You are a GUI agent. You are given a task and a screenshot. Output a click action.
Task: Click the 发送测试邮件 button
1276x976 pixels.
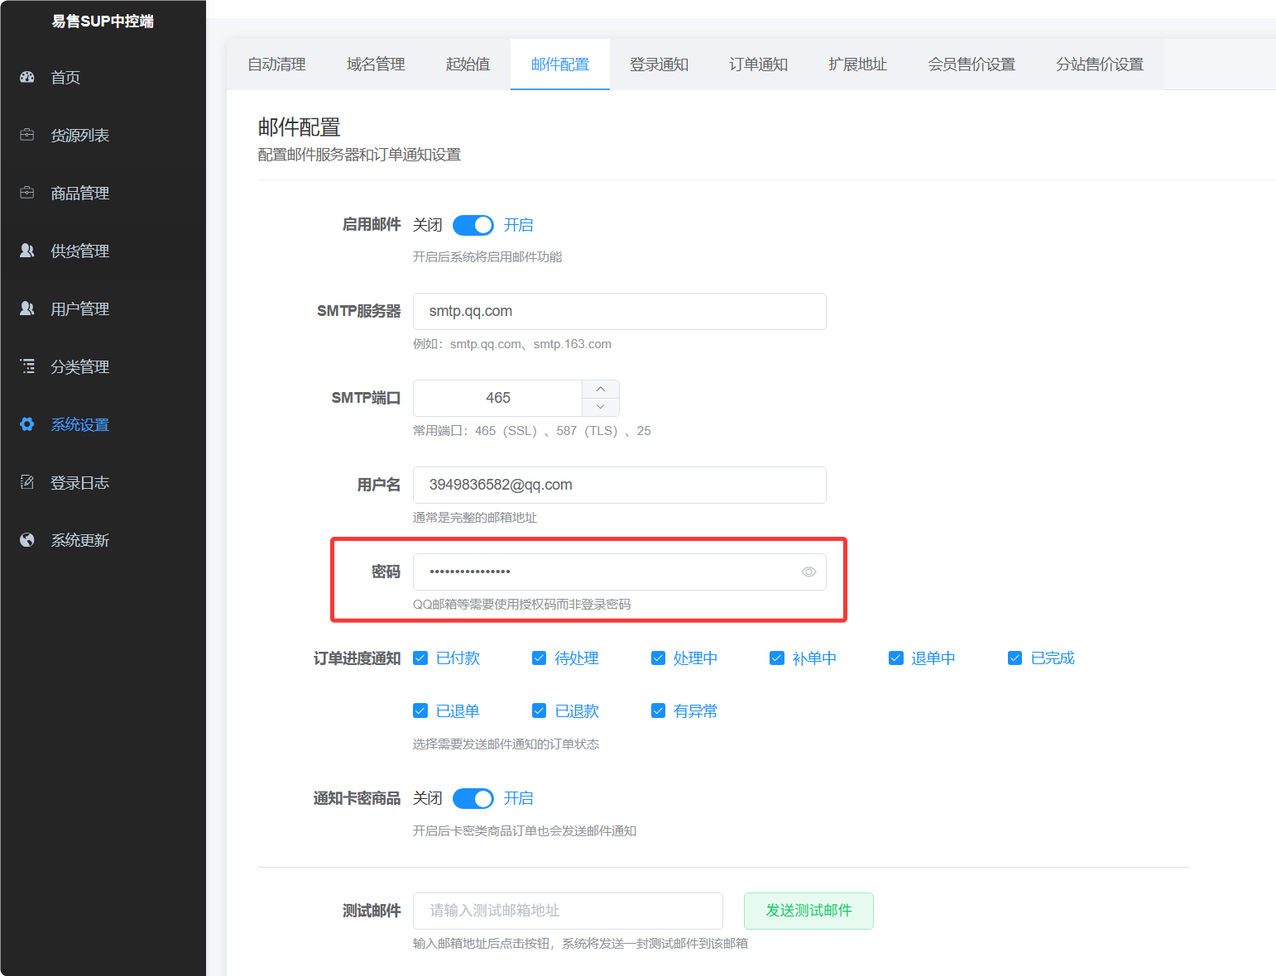pyautogui.click(x=808, y=911)
